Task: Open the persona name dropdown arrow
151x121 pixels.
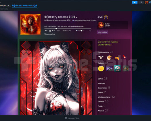Action: (x=77, y=18)
